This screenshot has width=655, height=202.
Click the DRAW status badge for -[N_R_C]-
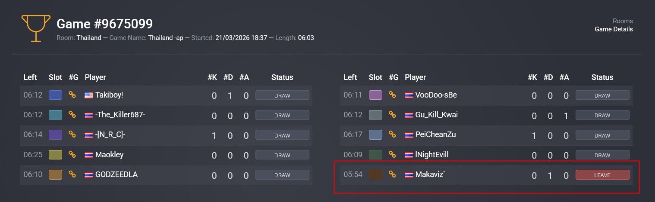click(282, 135)
